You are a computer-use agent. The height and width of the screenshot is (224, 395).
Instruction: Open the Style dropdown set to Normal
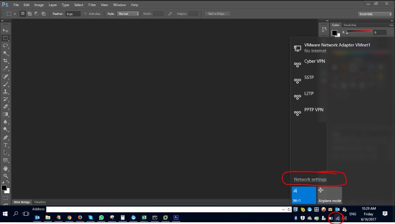click(x=128, y=14)
